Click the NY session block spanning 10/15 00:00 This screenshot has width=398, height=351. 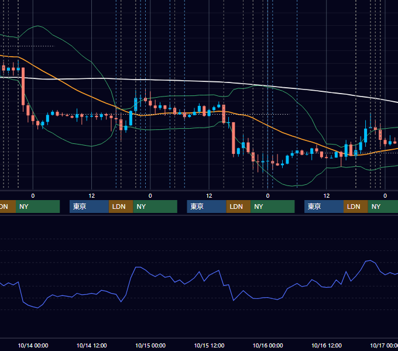(155, 207)
